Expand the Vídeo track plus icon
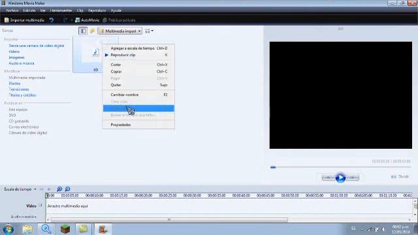The image size is (418, 235). tap(40, 205)
